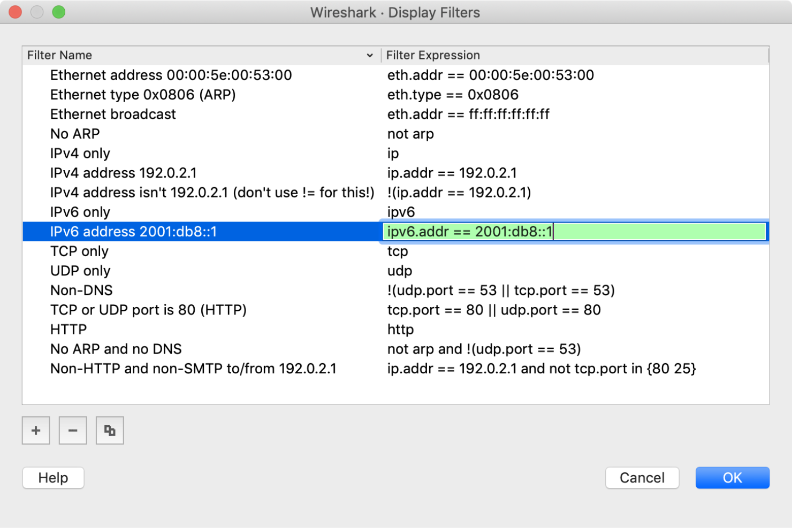Image resolution: width=792 pixels, height=528 pixels.
Task: Select the "No ARP and no DNS" filter
Action: (x=116, y=349)
